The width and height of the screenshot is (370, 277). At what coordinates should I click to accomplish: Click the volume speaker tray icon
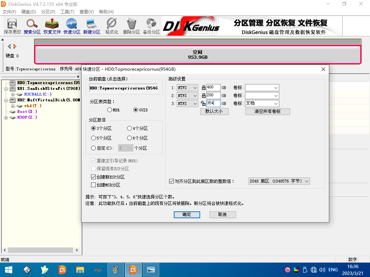click(322, 270)
